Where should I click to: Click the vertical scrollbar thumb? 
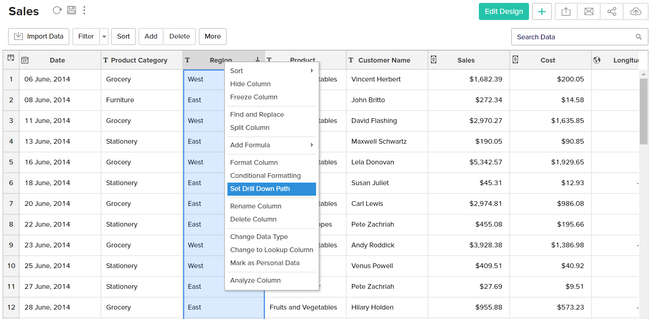coord(643,111)
